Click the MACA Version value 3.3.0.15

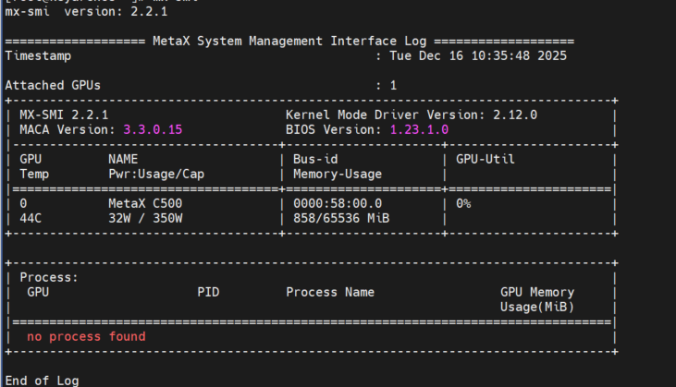pos(153,129)
